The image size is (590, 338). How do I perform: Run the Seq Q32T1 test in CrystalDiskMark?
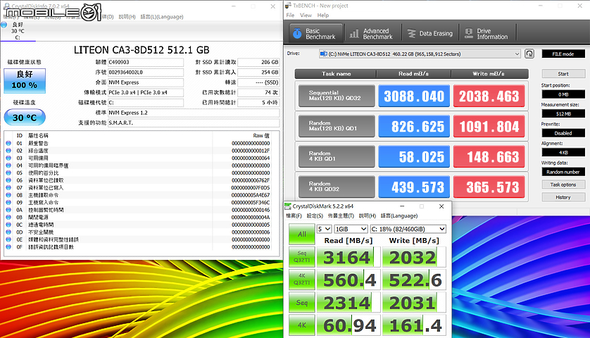point(302,257)
